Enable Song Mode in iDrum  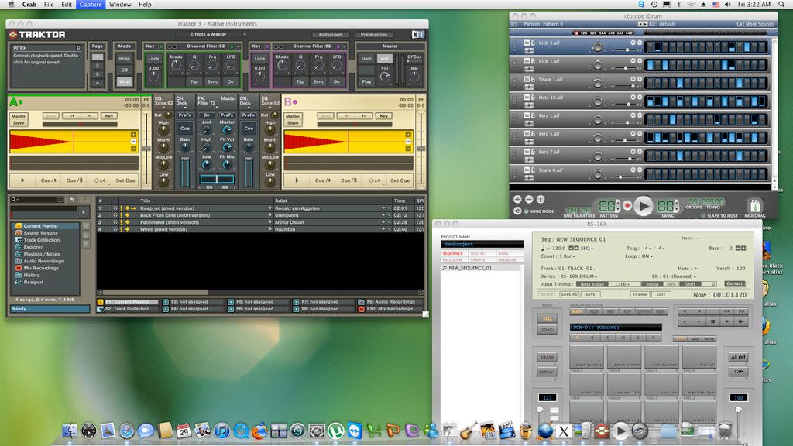(527, 211)
